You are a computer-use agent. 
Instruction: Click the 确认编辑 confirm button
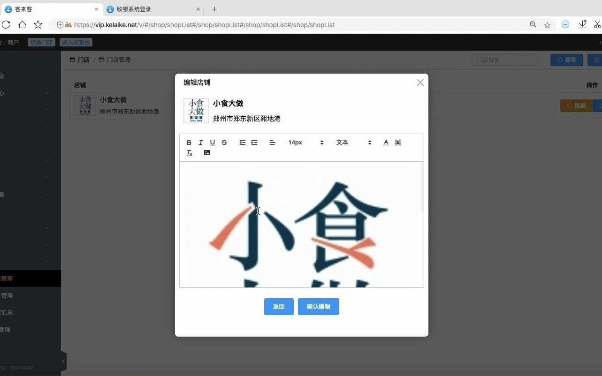[318, 306]
